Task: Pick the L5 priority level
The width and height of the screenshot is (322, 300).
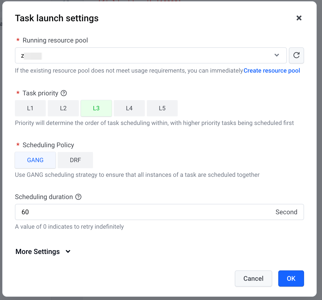Action: pyautogui.click(x=162, y=108)
